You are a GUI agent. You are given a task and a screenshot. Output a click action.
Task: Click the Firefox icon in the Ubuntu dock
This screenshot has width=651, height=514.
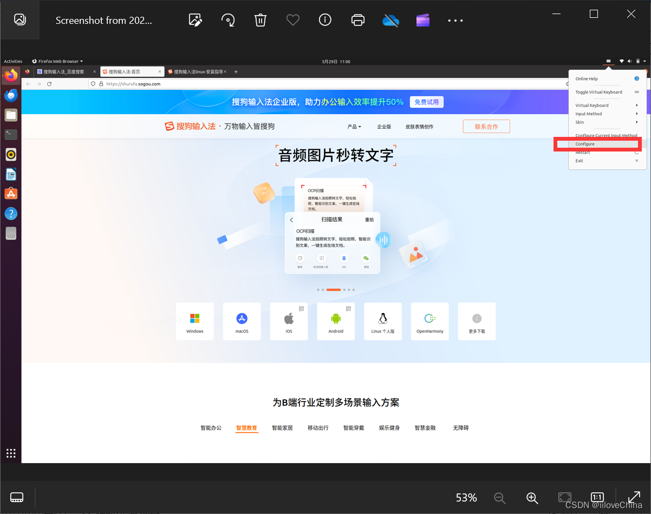point(11,75)
